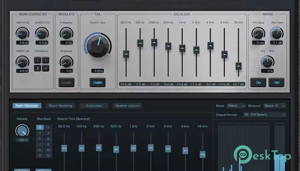300x171 pixels.
Task: Enable the Modulate section
Action: click(x=66, y=82)
